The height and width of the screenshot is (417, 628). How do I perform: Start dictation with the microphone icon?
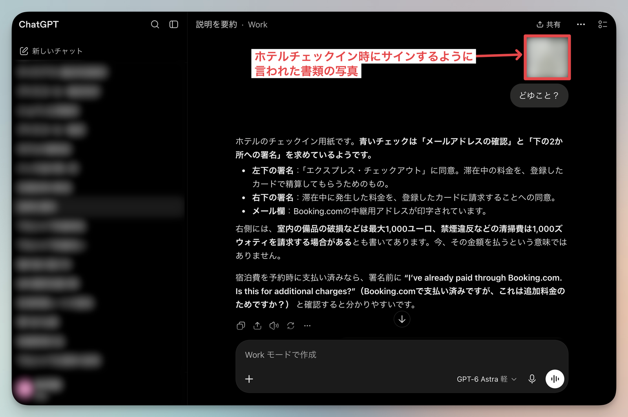(532, 379)
